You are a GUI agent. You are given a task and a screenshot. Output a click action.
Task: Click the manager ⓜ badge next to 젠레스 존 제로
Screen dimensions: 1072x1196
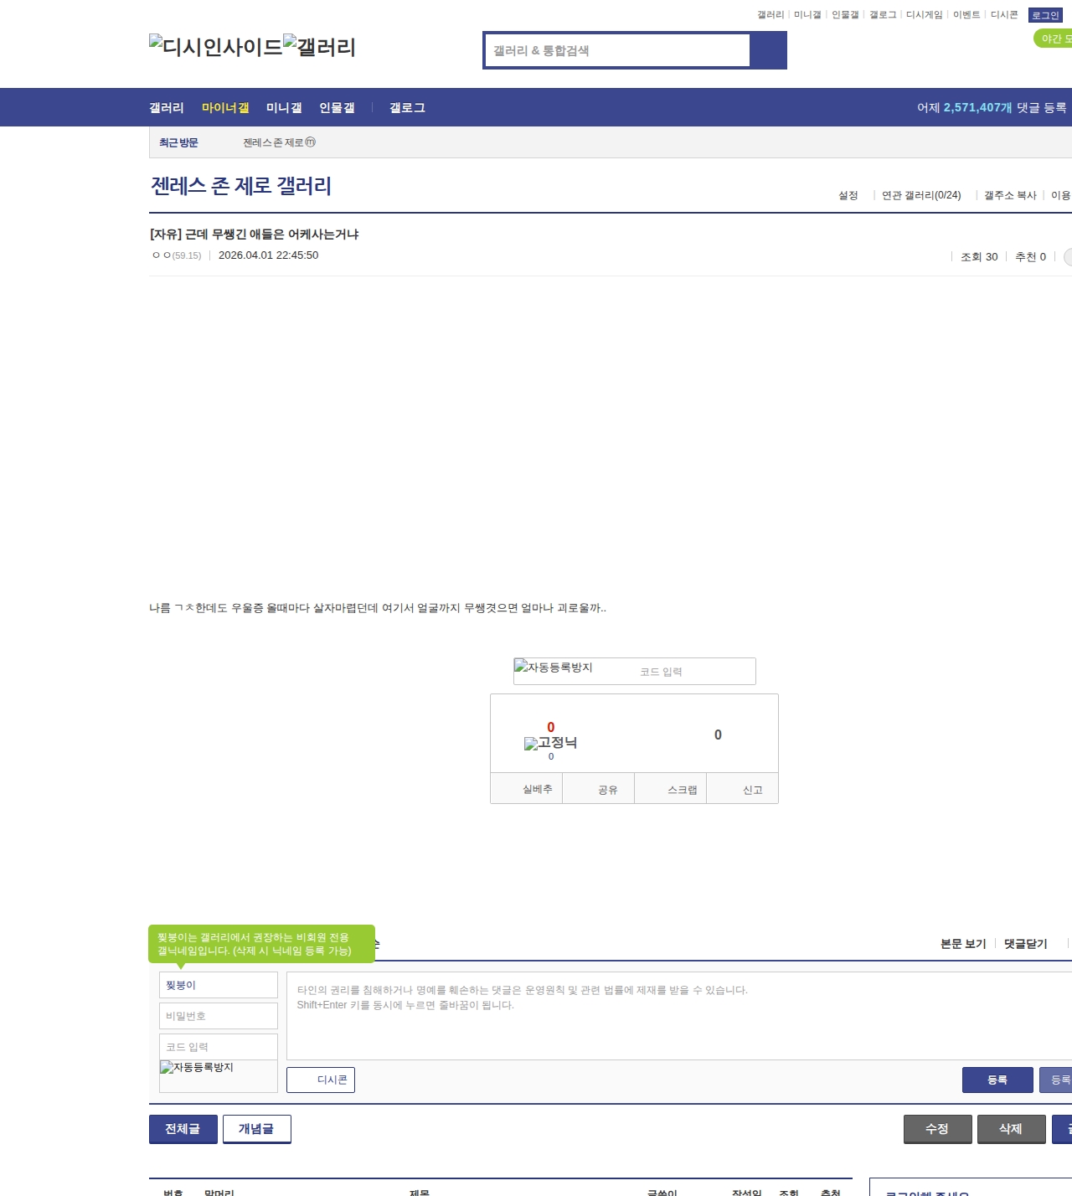(x=311, y=142)
